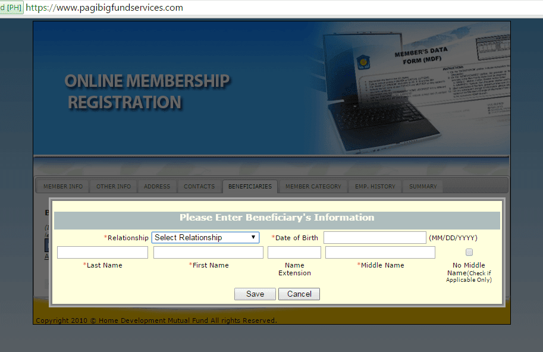The width and height of the screenshot is (543, 352).
Task: Open the OTHER INFO tab
Action: pyautogui.click(x=113, y=186)
